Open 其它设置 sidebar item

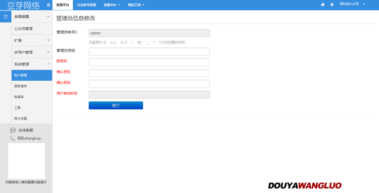[x=32, y=118]
